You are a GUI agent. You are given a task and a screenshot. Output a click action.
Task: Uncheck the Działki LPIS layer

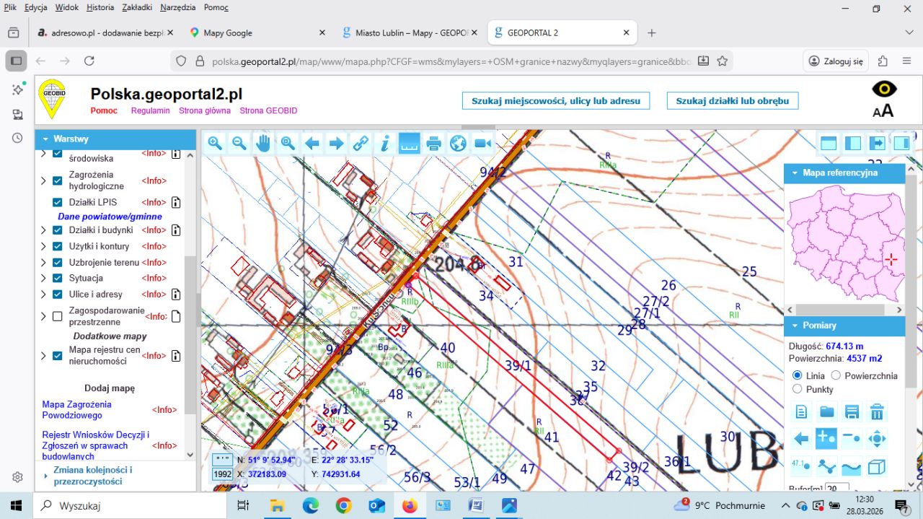click(58, 202)
